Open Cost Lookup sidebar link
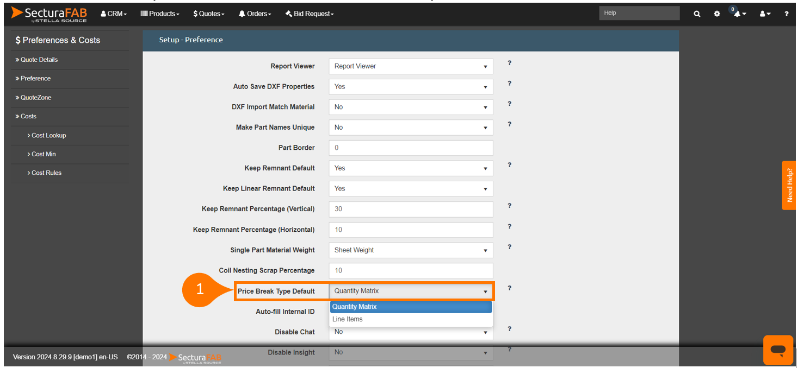This screenshot has height=368, width=798. coord(49,135)
